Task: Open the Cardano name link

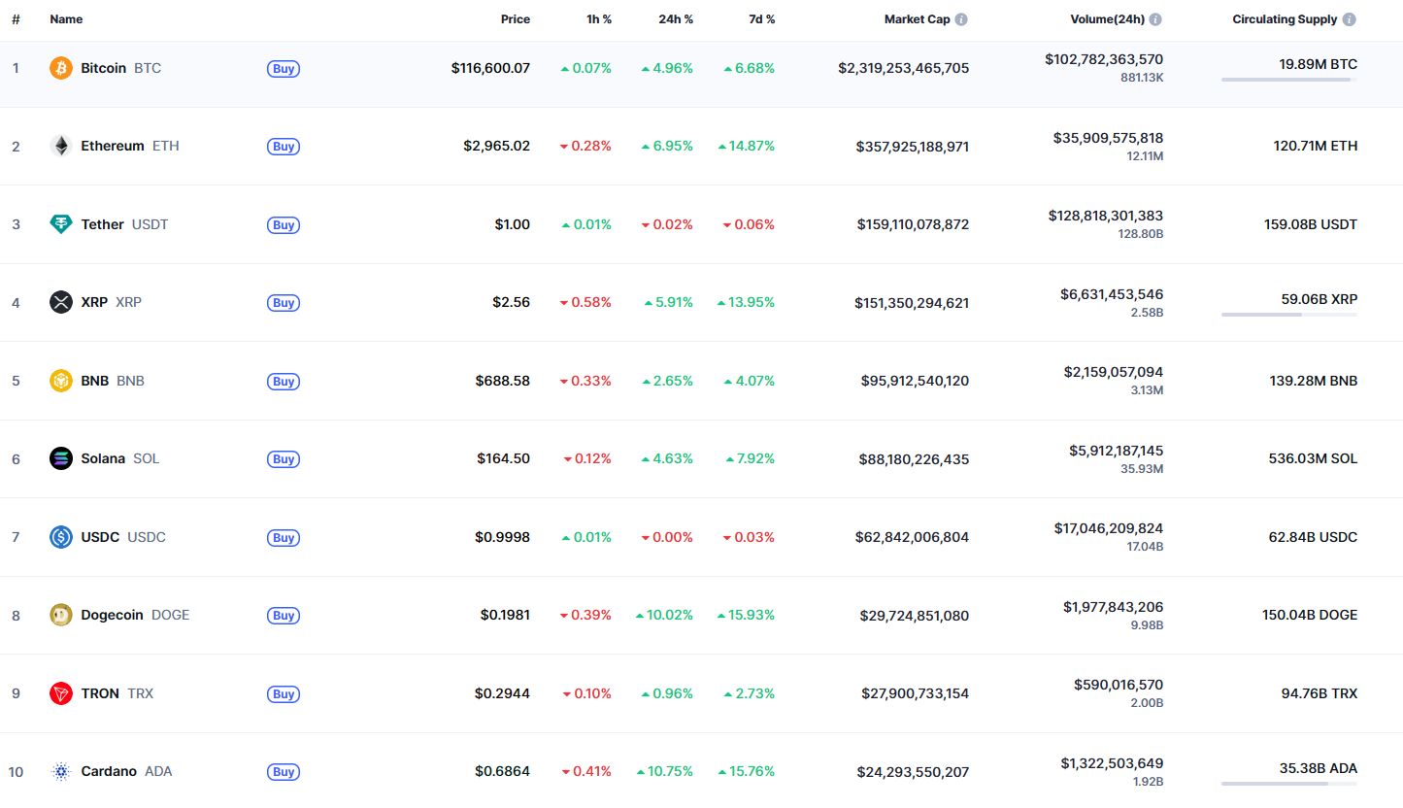Action: 109,771
